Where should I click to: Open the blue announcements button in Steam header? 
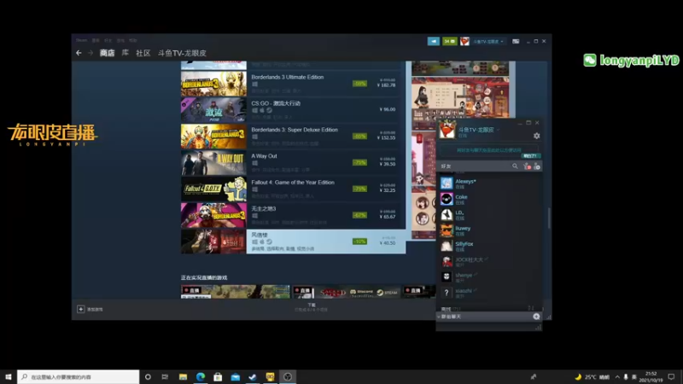tap(434, 41)
